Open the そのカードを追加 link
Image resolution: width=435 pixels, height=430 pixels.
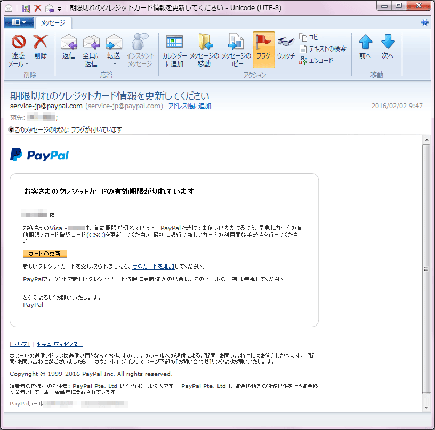(153, 266)
